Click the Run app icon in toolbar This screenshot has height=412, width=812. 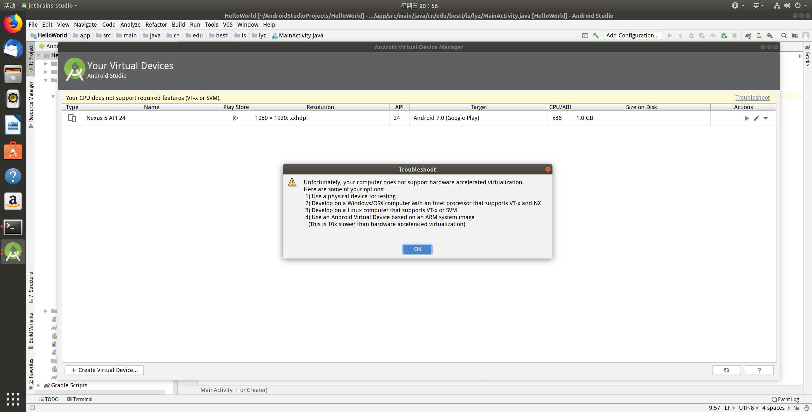point(669,35)
